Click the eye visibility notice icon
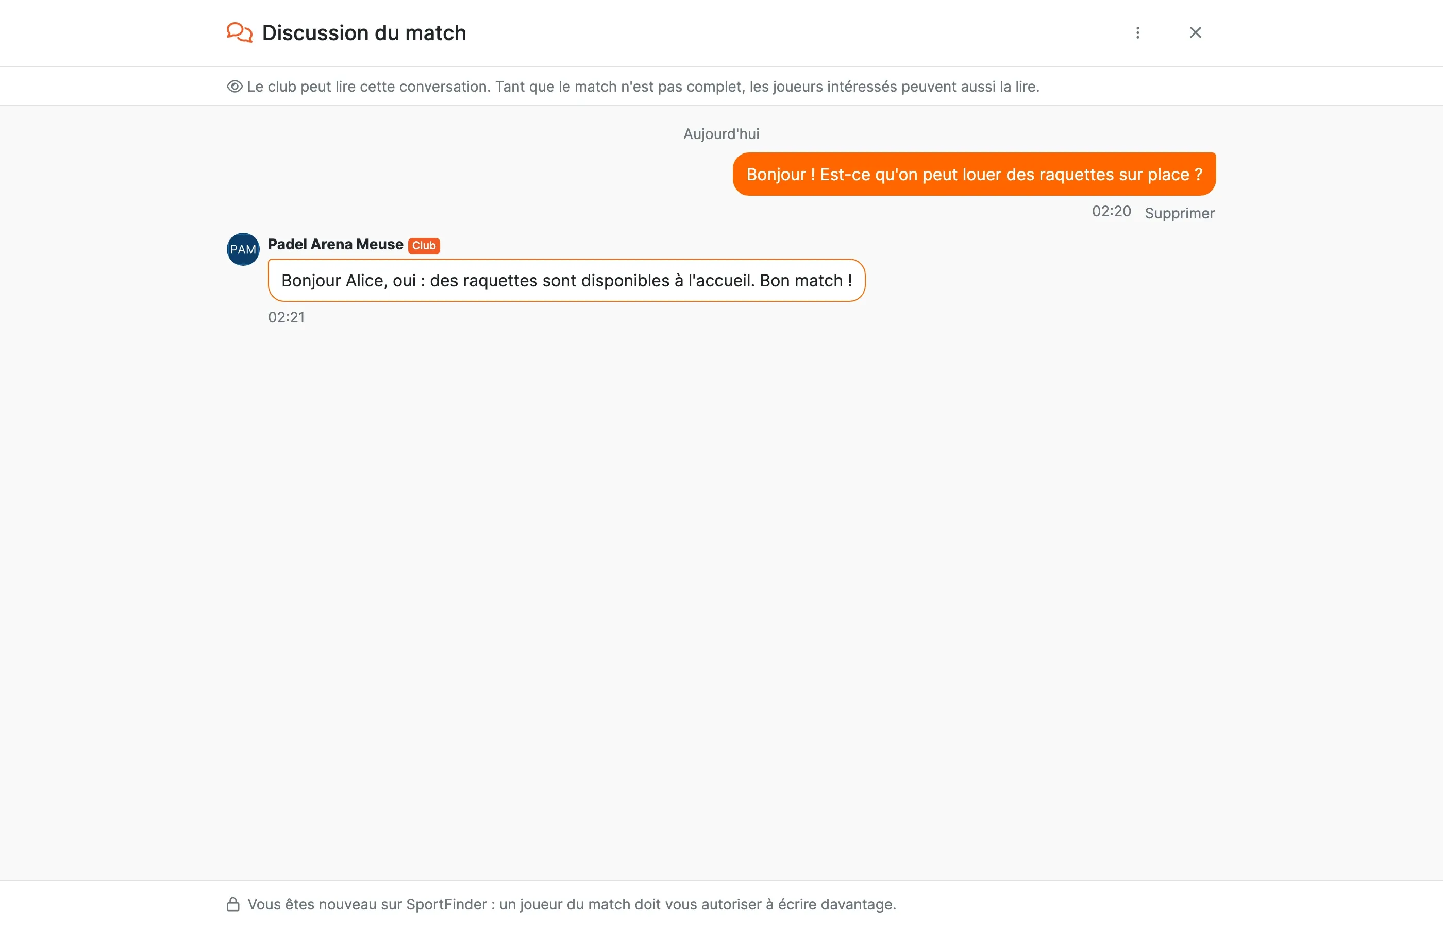This screenshot has width=1443, height=927. (x=234, y=87)
